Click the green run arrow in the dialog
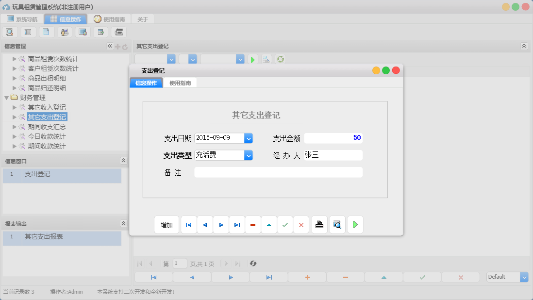533x300 pixels. (355, 225)
